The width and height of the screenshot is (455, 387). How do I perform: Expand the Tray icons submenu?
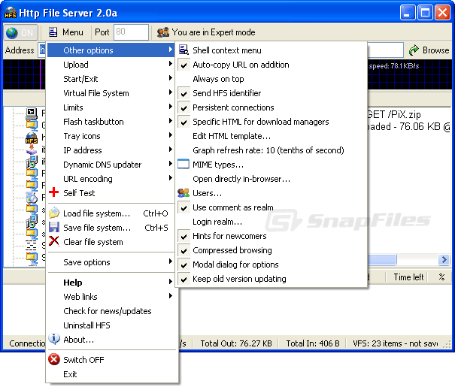click(111, 136)
